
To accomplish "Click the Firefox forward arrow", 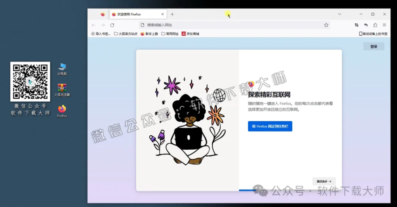I will click(103, 25).
